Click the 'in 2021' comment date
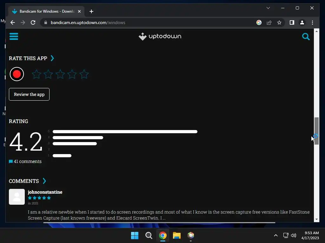The image size is (325, 243). point(33,203)
